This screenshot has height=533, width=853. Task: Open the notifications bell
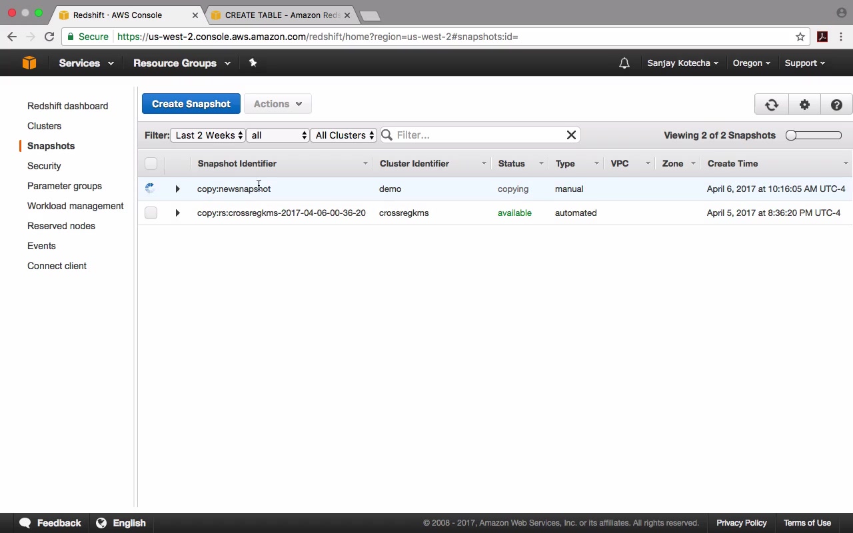click(624, 63)
